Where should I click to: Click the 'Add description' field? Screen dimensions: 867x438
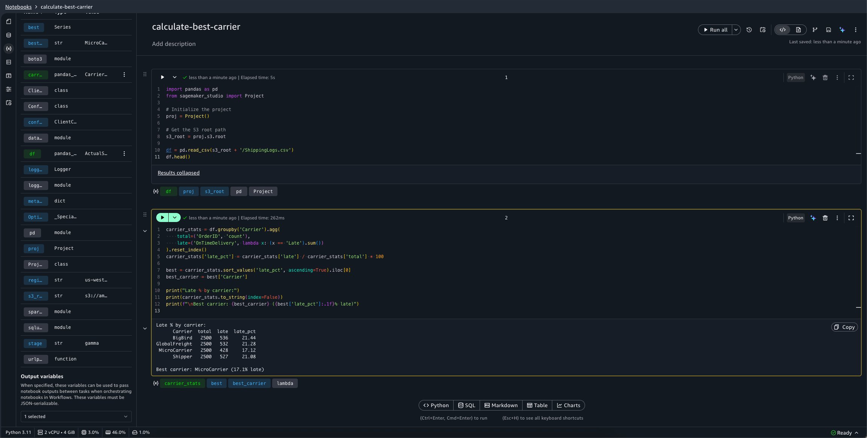coord(174,44)
